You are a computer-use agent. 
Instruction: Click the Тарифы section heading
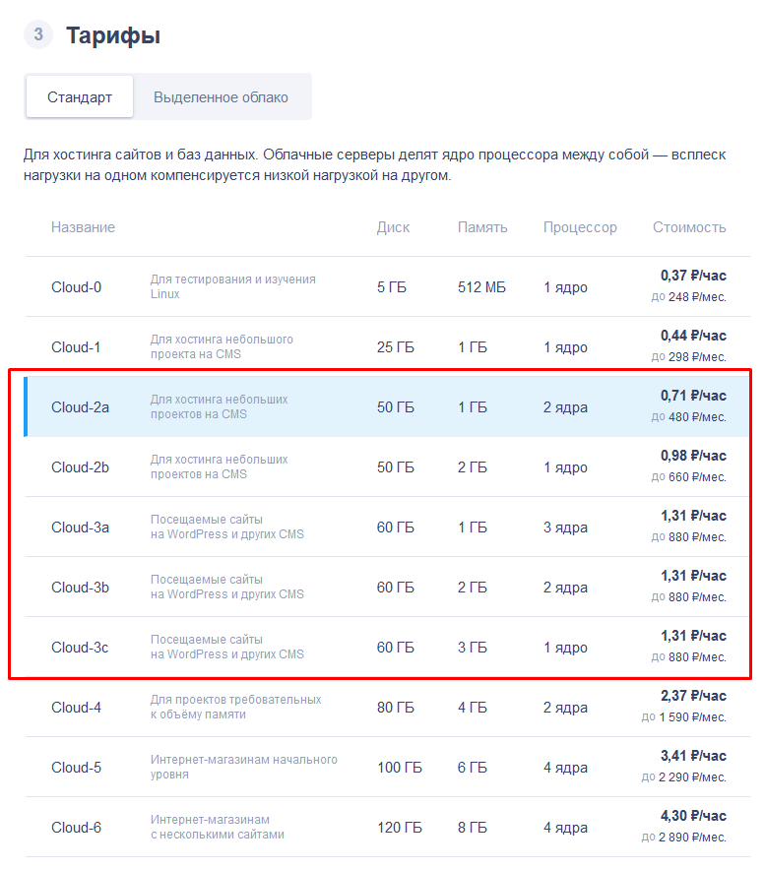113,36
